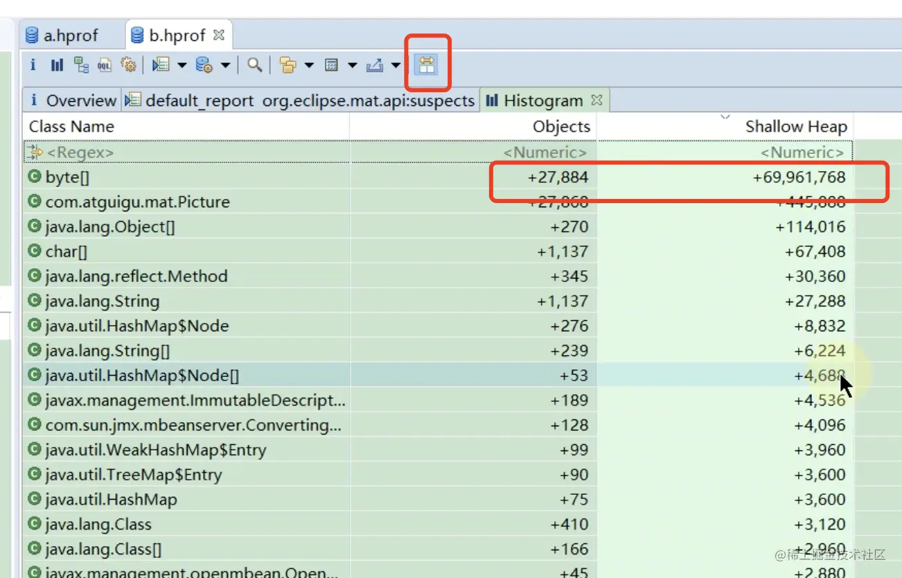The height and width of the screenshot is (578, 902).
Task: Click the group result by icon
Action: click(288, 65)
